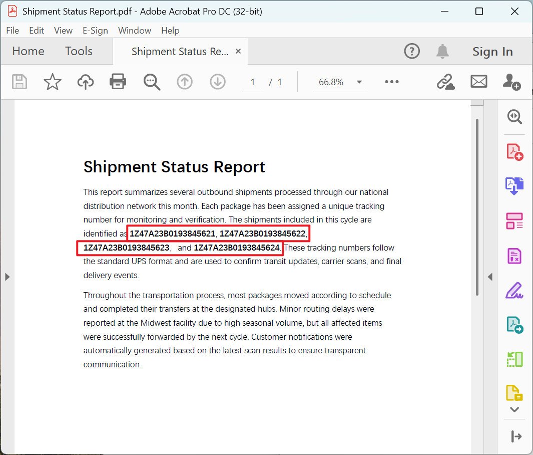Expand the zoom level dropdown
The width and height of the screenshot is (533, 455).
[x=359, y=82]
